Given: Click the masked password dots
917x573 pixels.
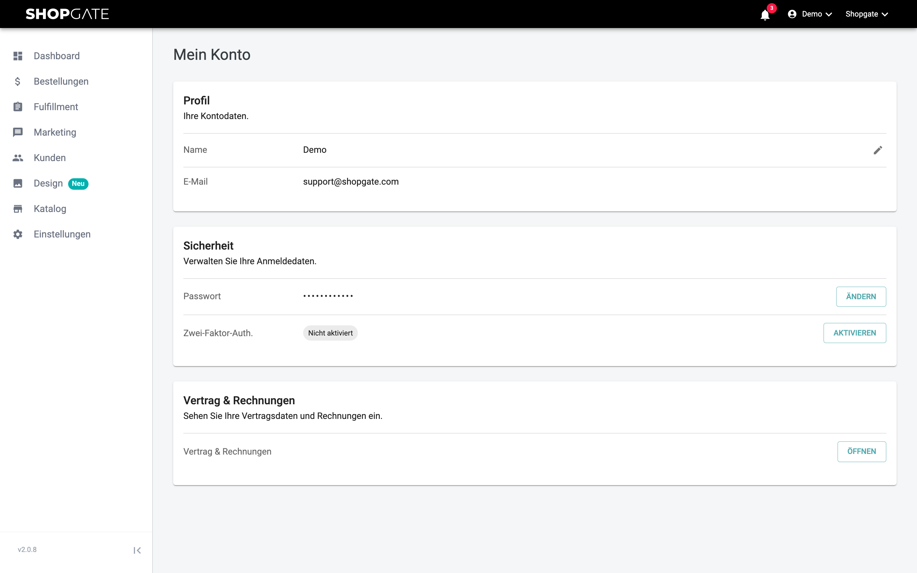Looking at the screenshot, I should (x=328, y=296).
